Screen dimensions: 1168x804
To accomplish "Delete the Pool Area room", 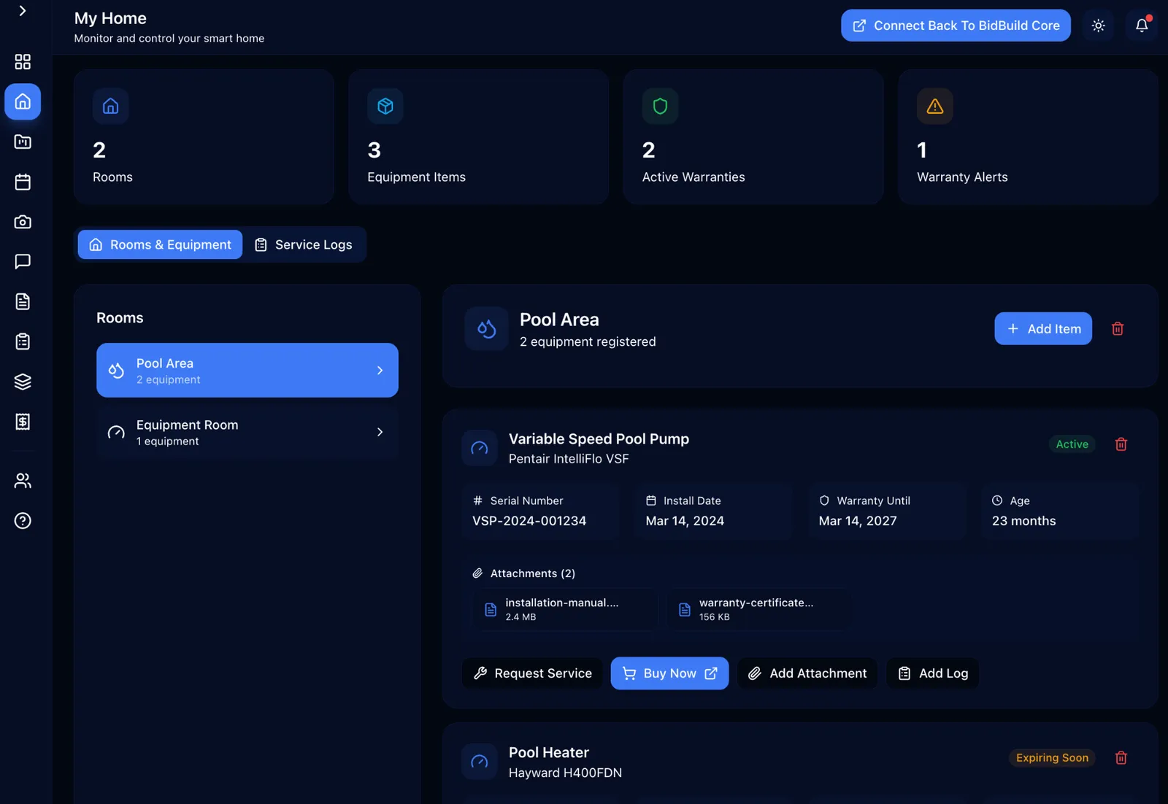I will coord(1118,329).
